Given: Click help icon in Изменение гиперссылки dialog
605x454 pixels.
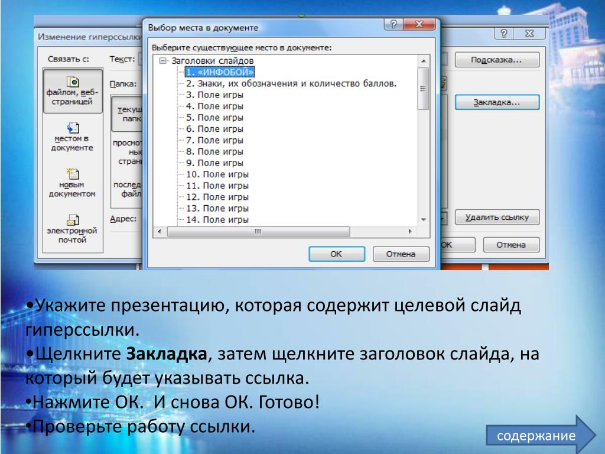Looking at the screenshot, I should click(504, 34).
